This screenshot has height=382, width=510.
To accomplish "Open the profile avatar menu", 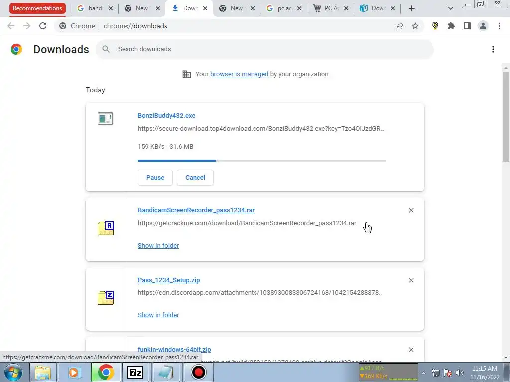I will 483,26.
